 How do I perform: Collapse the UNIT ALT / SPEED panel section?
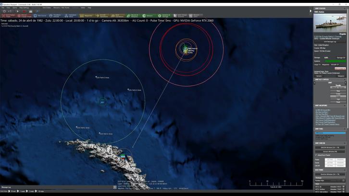coord(345,80)
